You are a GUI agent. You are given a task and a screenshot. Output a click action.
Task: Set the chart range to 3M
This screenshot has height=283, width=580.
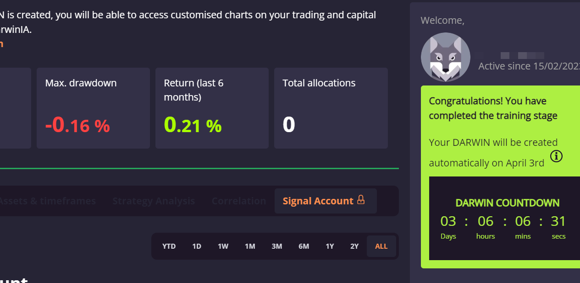click(x=277, y=246)
